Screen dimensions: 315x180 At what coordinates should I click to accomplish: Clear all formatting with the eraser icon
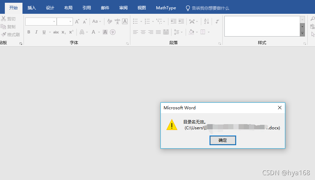(x=110, y=21)
